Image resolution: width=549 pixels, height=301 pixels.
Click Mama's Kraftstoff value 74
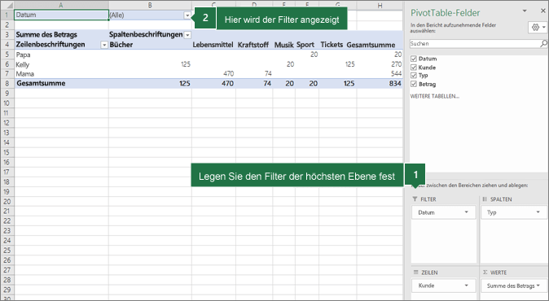coord(268,74)
